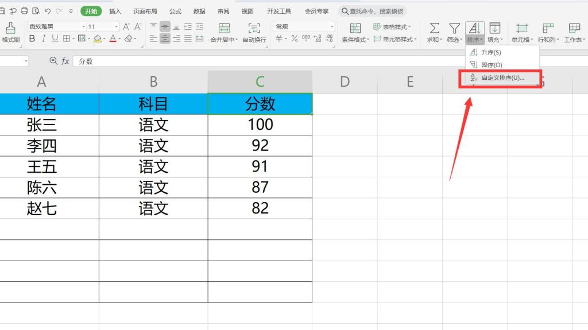Apply the red font color swatch
This screenshot has width=588, height=330.
pos(113,38)
